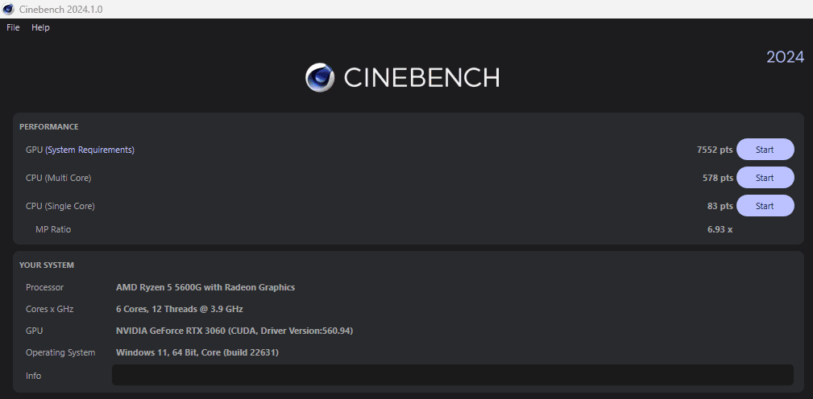This screenshot has height=399, width=813.
Task: Start the CPU Multi Core test
Action: click(x=765, y=178)
